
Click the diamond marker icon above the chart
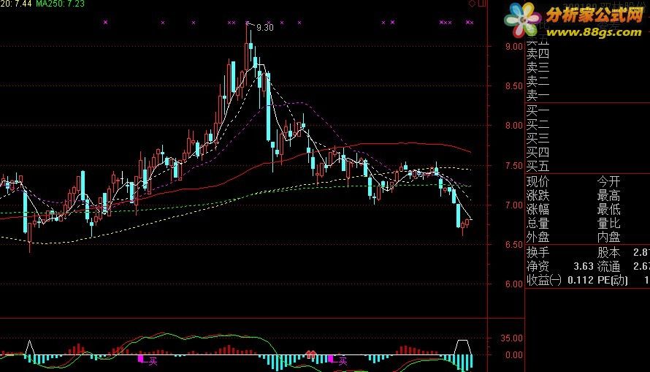pyautogui.click(x=472, y=4)
